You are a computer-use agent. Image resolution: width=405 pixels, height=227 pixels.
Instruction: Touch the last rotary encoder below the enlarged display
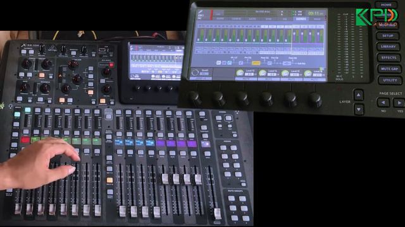pyautogui.click(x=315, y=100)
